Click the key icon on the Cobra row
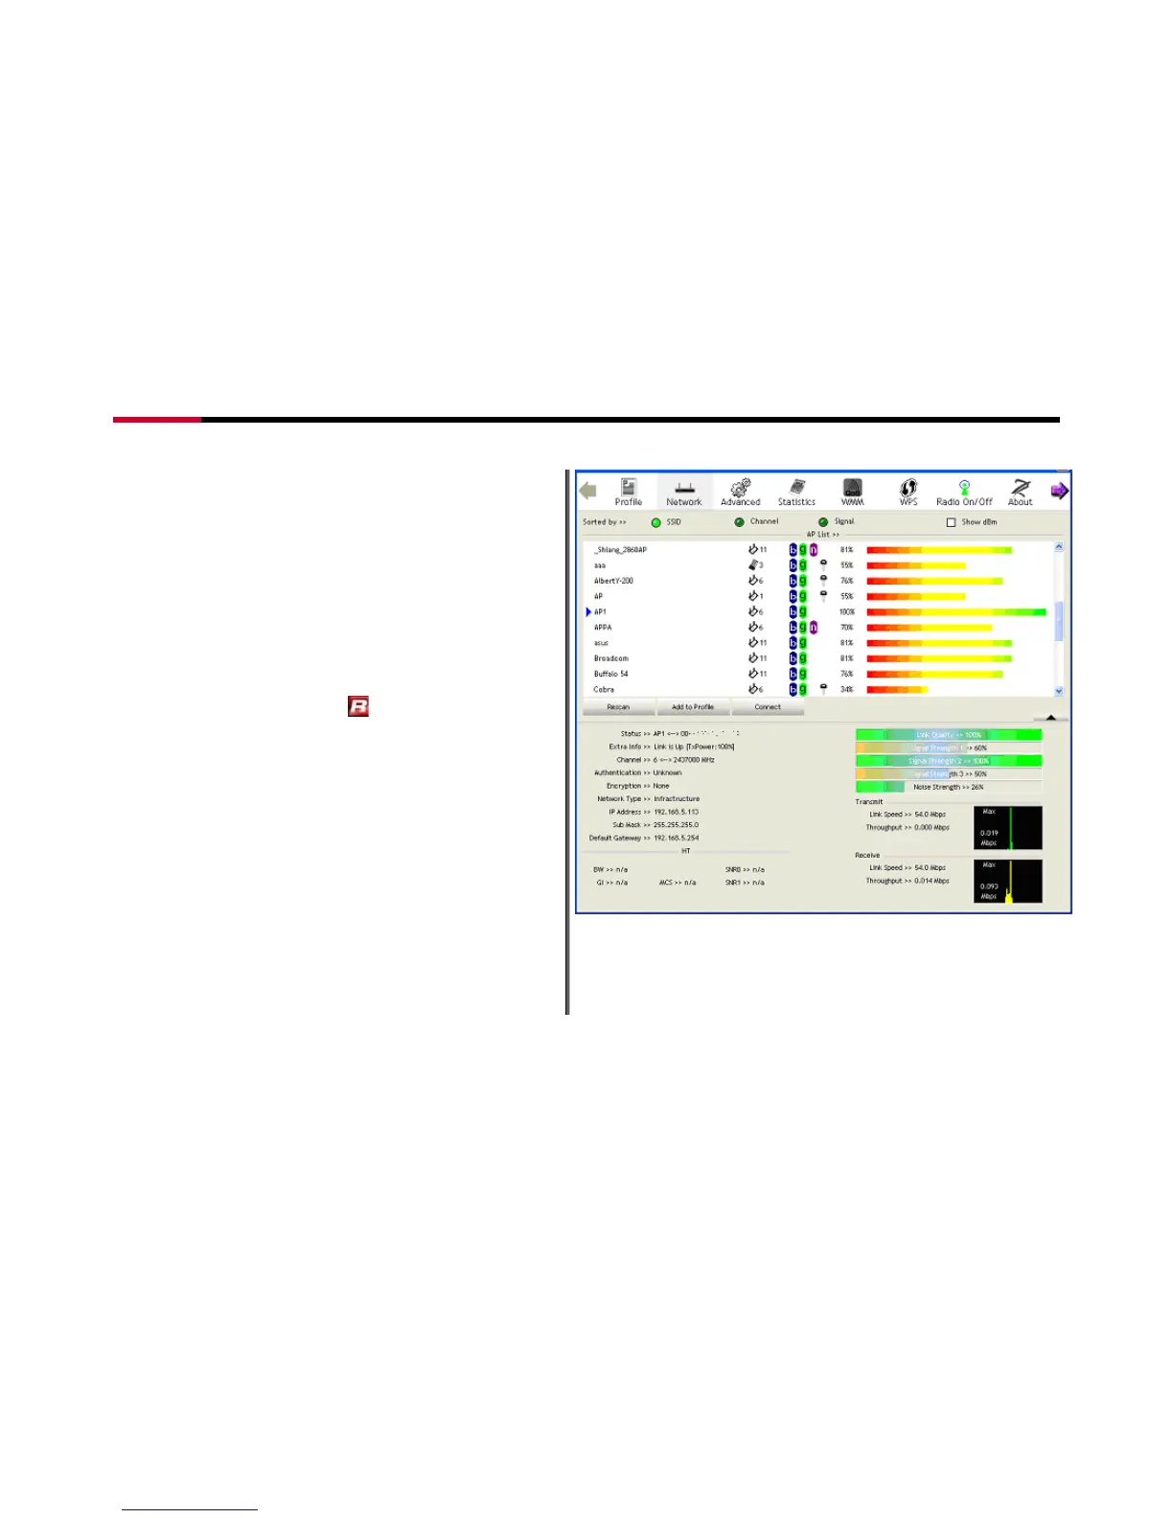This screenshot has width=1173, height=1518. [x=823, y=689]
